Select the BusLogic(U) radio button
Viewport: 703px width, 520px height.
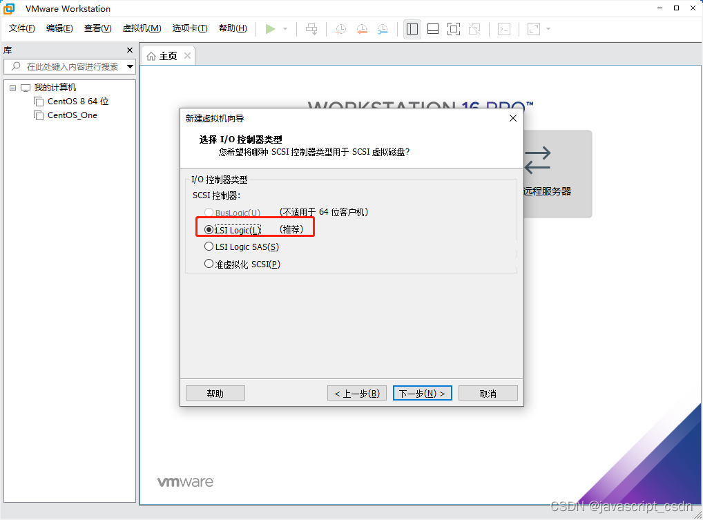[x=209, y=213]
